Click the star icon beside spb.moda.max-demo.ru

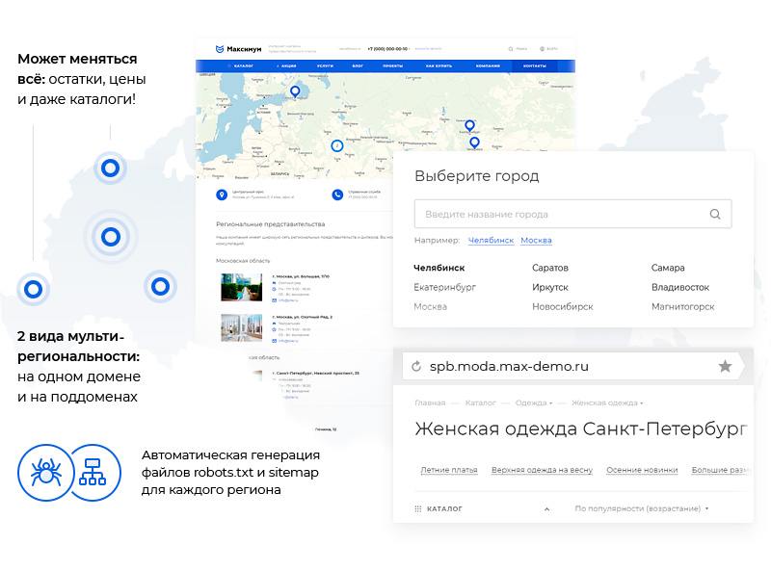click(726, 366)
